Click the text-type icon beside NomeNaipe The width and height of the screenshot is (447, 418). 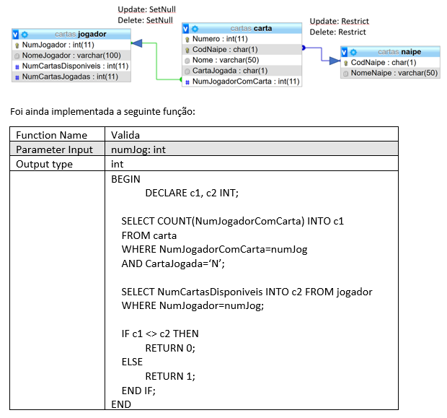(345, 74)
